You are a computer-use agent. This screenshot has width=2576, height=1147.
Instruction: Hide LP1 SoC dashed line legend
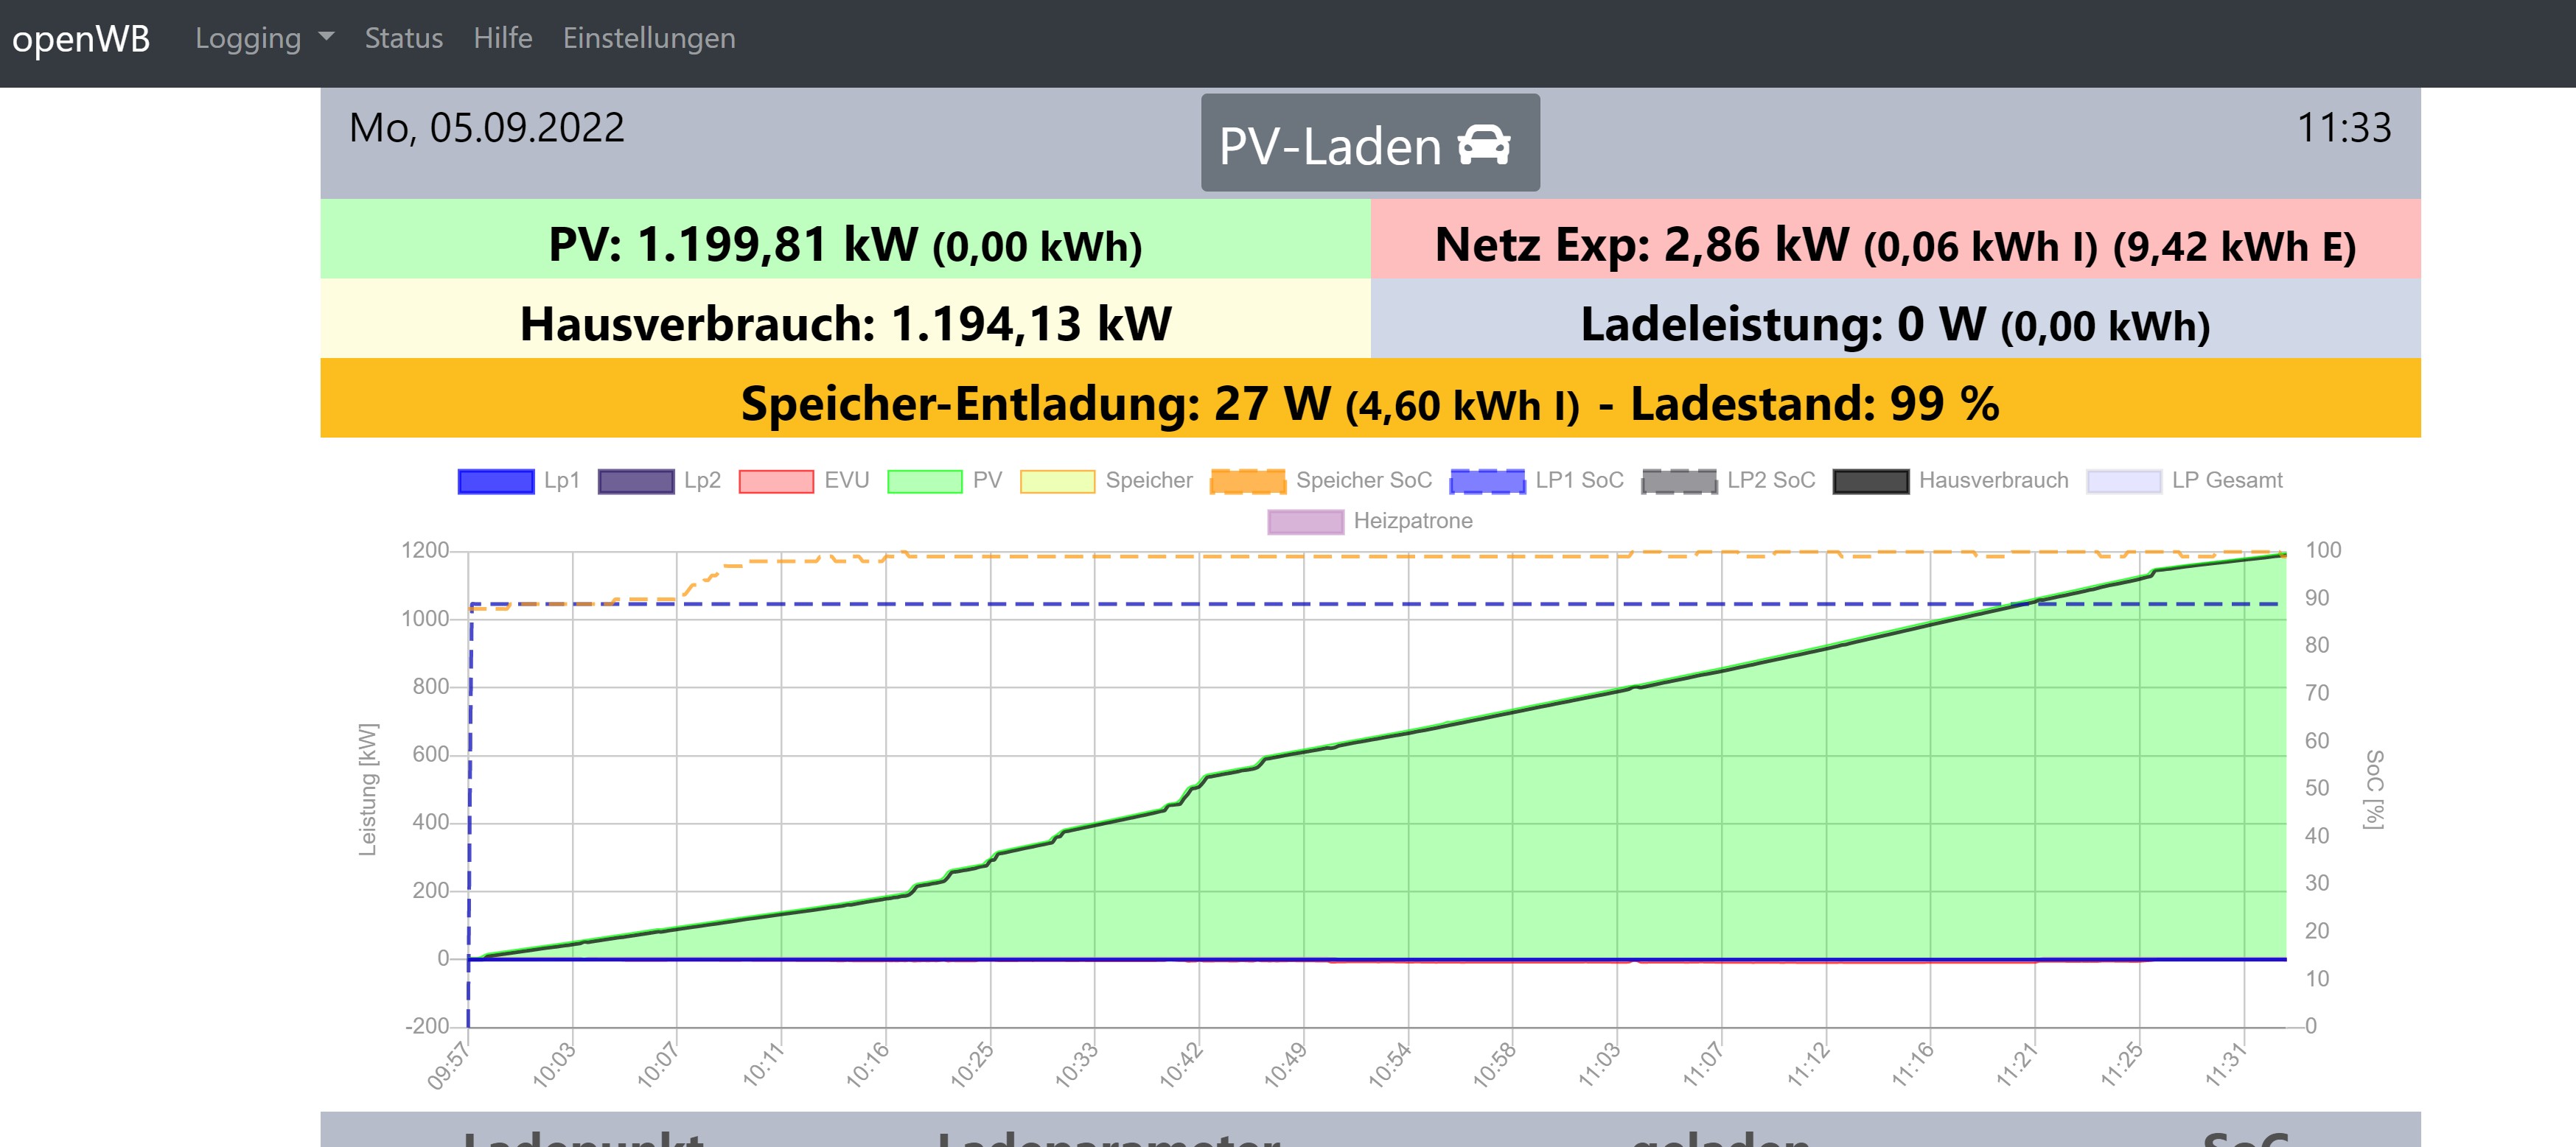point(1487,482)
